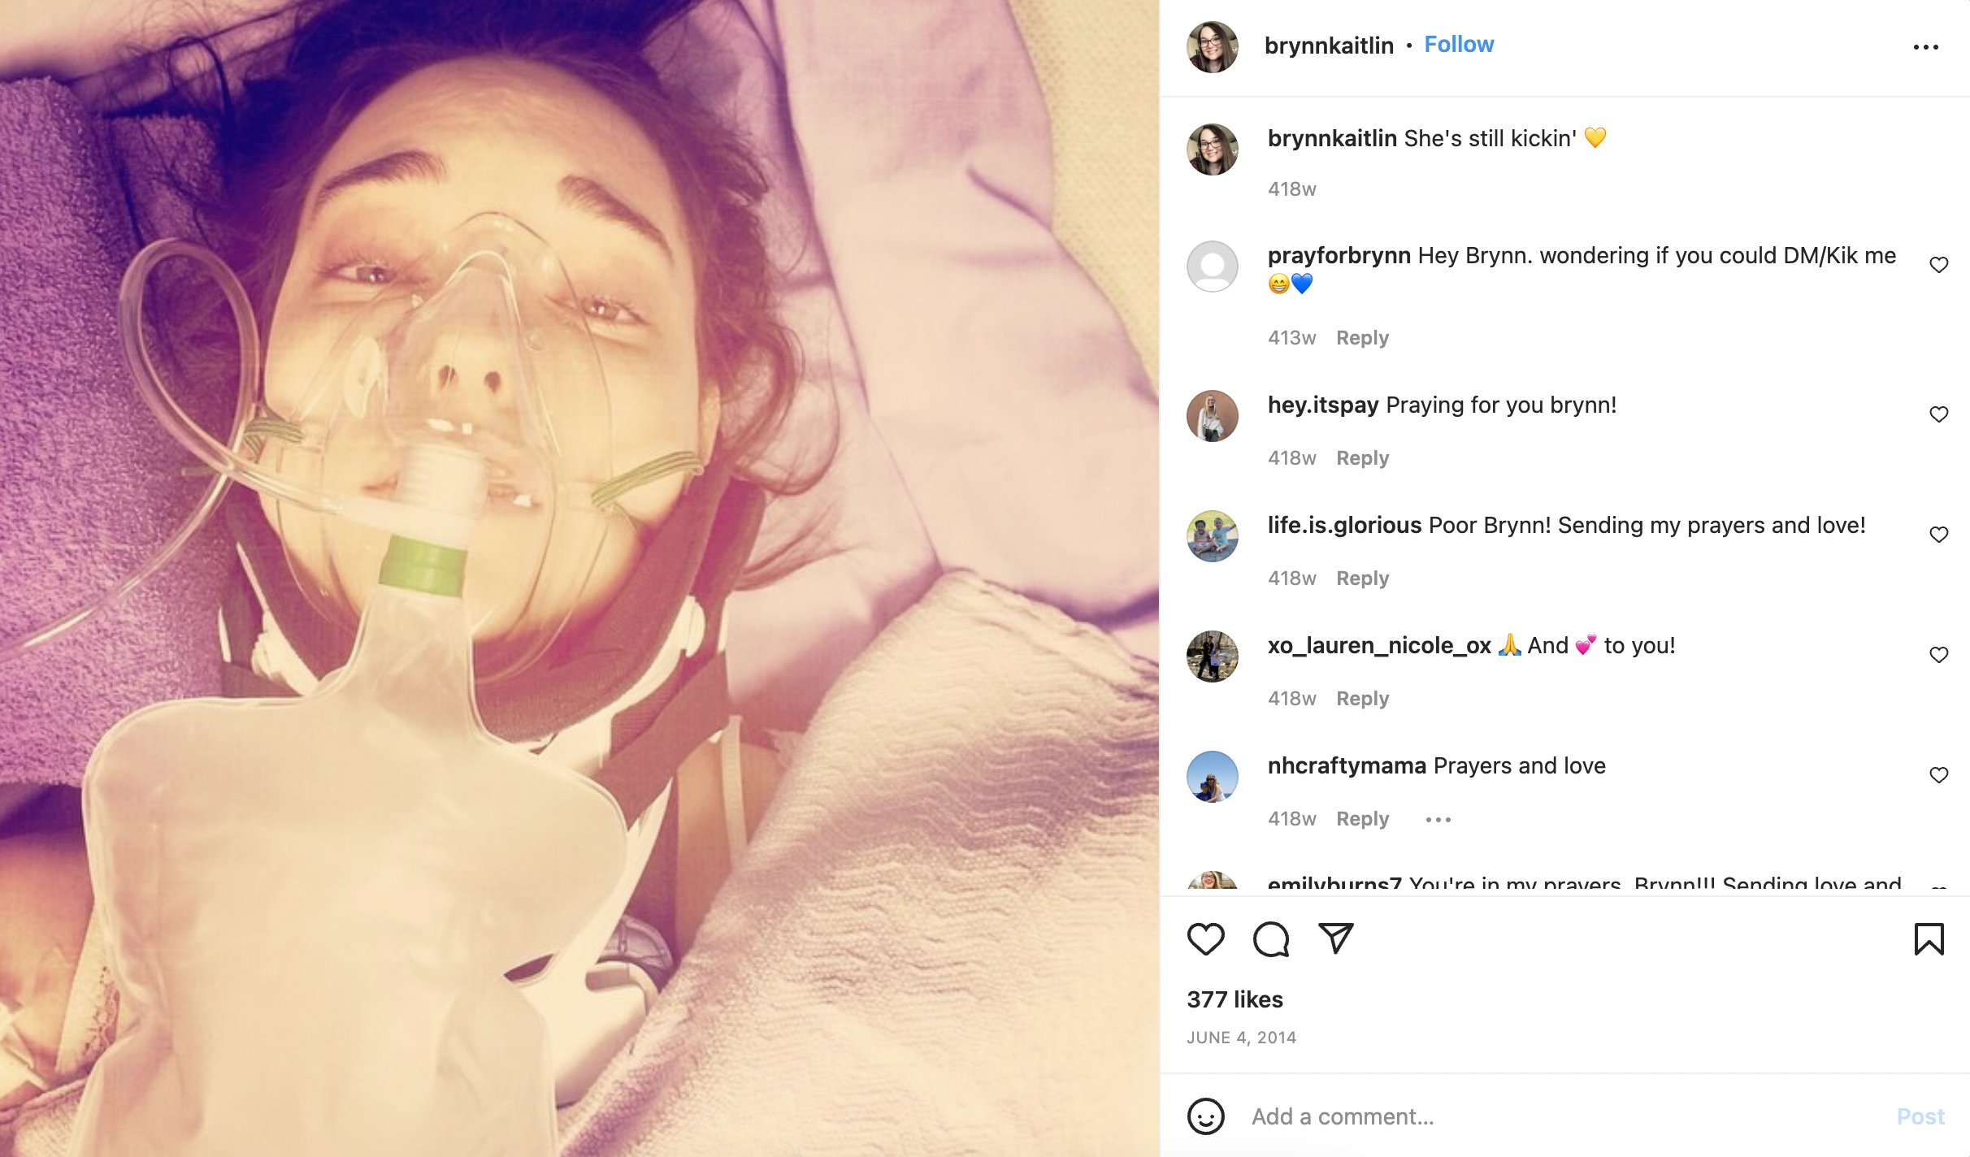Open emoji picker in comment box
The image size is (1970, 1157).
pos(1205,1116)
